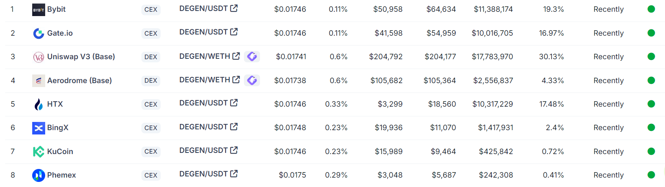
Task: Click the BingX logo icon
Action: pos(38,128)
